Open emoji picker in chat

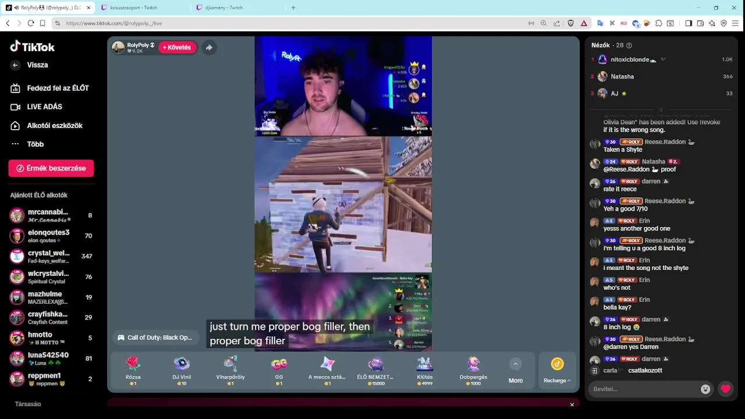point(705,389)
